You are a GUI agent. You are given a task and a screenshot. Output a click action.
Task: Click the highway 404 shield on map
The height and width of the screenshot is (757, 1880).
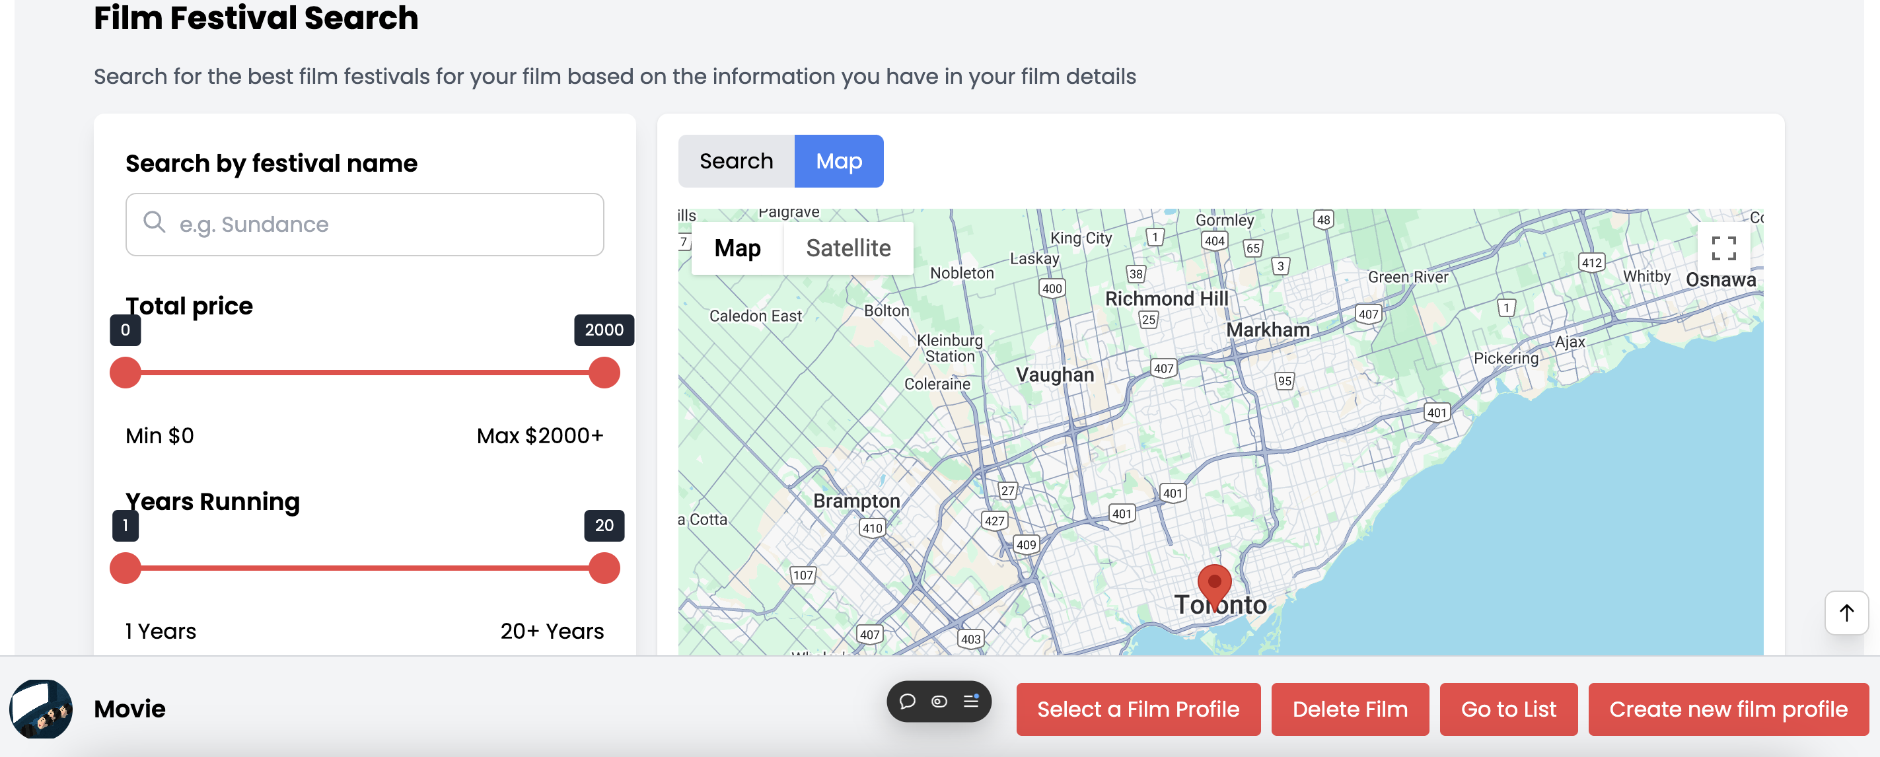click(1214, 241)
